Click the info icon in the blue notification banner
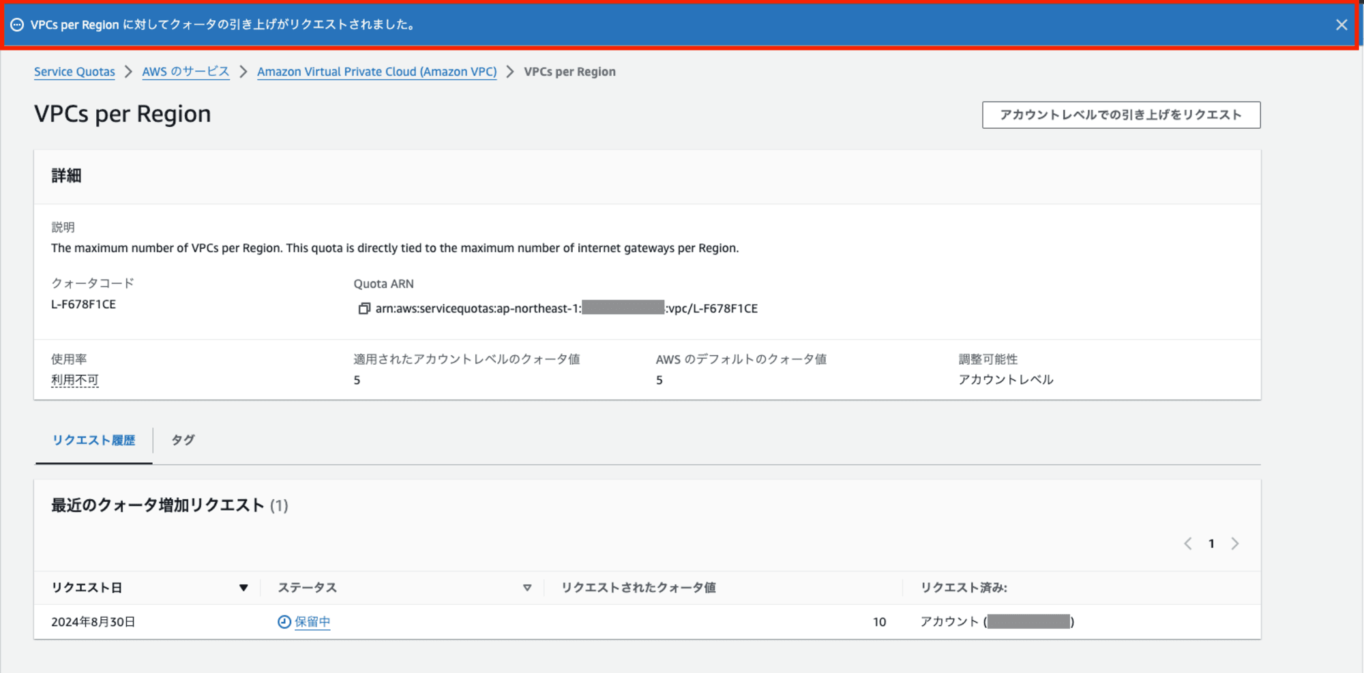Screen dimensions: 1364x673 coord(17,25)
